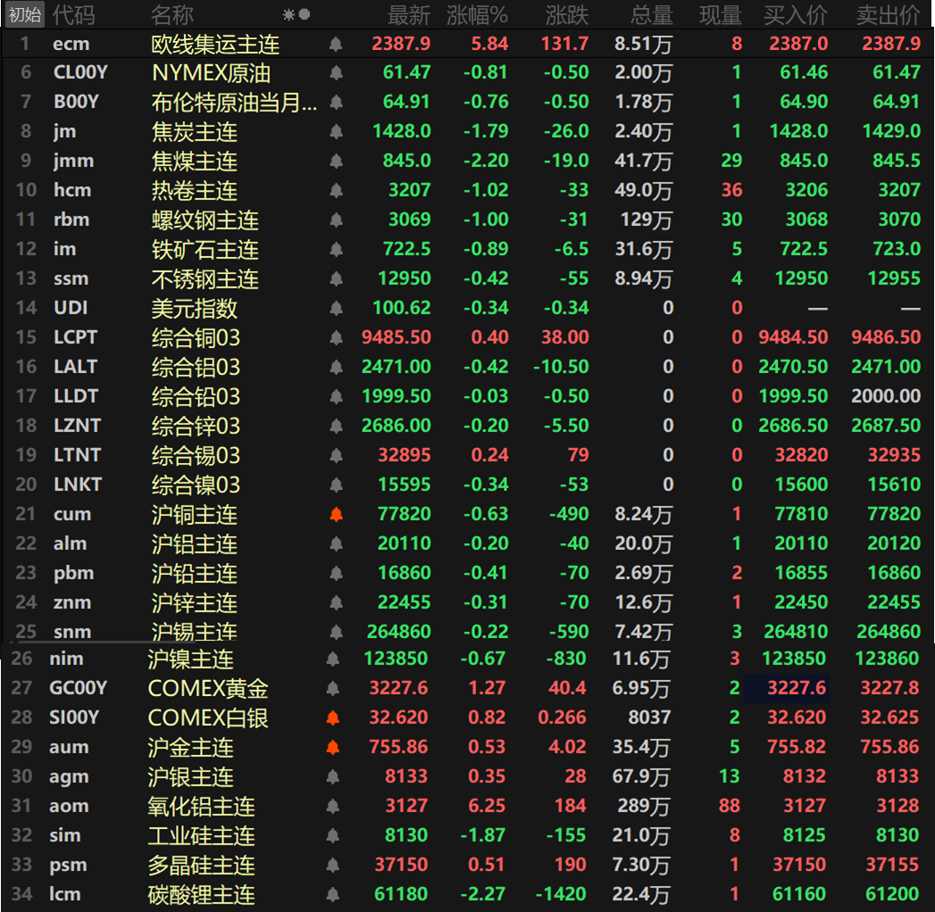
Task: Click the 289万 volume cell
Action: click(x=643, y=807)
